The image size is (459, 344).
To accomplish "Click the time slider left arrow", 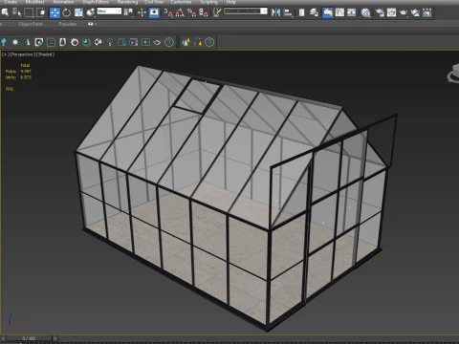I will (3, 338).
